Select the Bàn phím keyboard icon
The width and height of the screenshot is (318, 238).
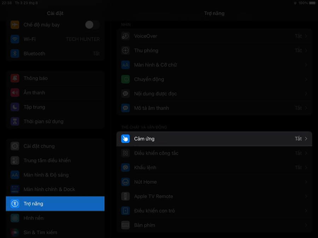tap(125, 225)
